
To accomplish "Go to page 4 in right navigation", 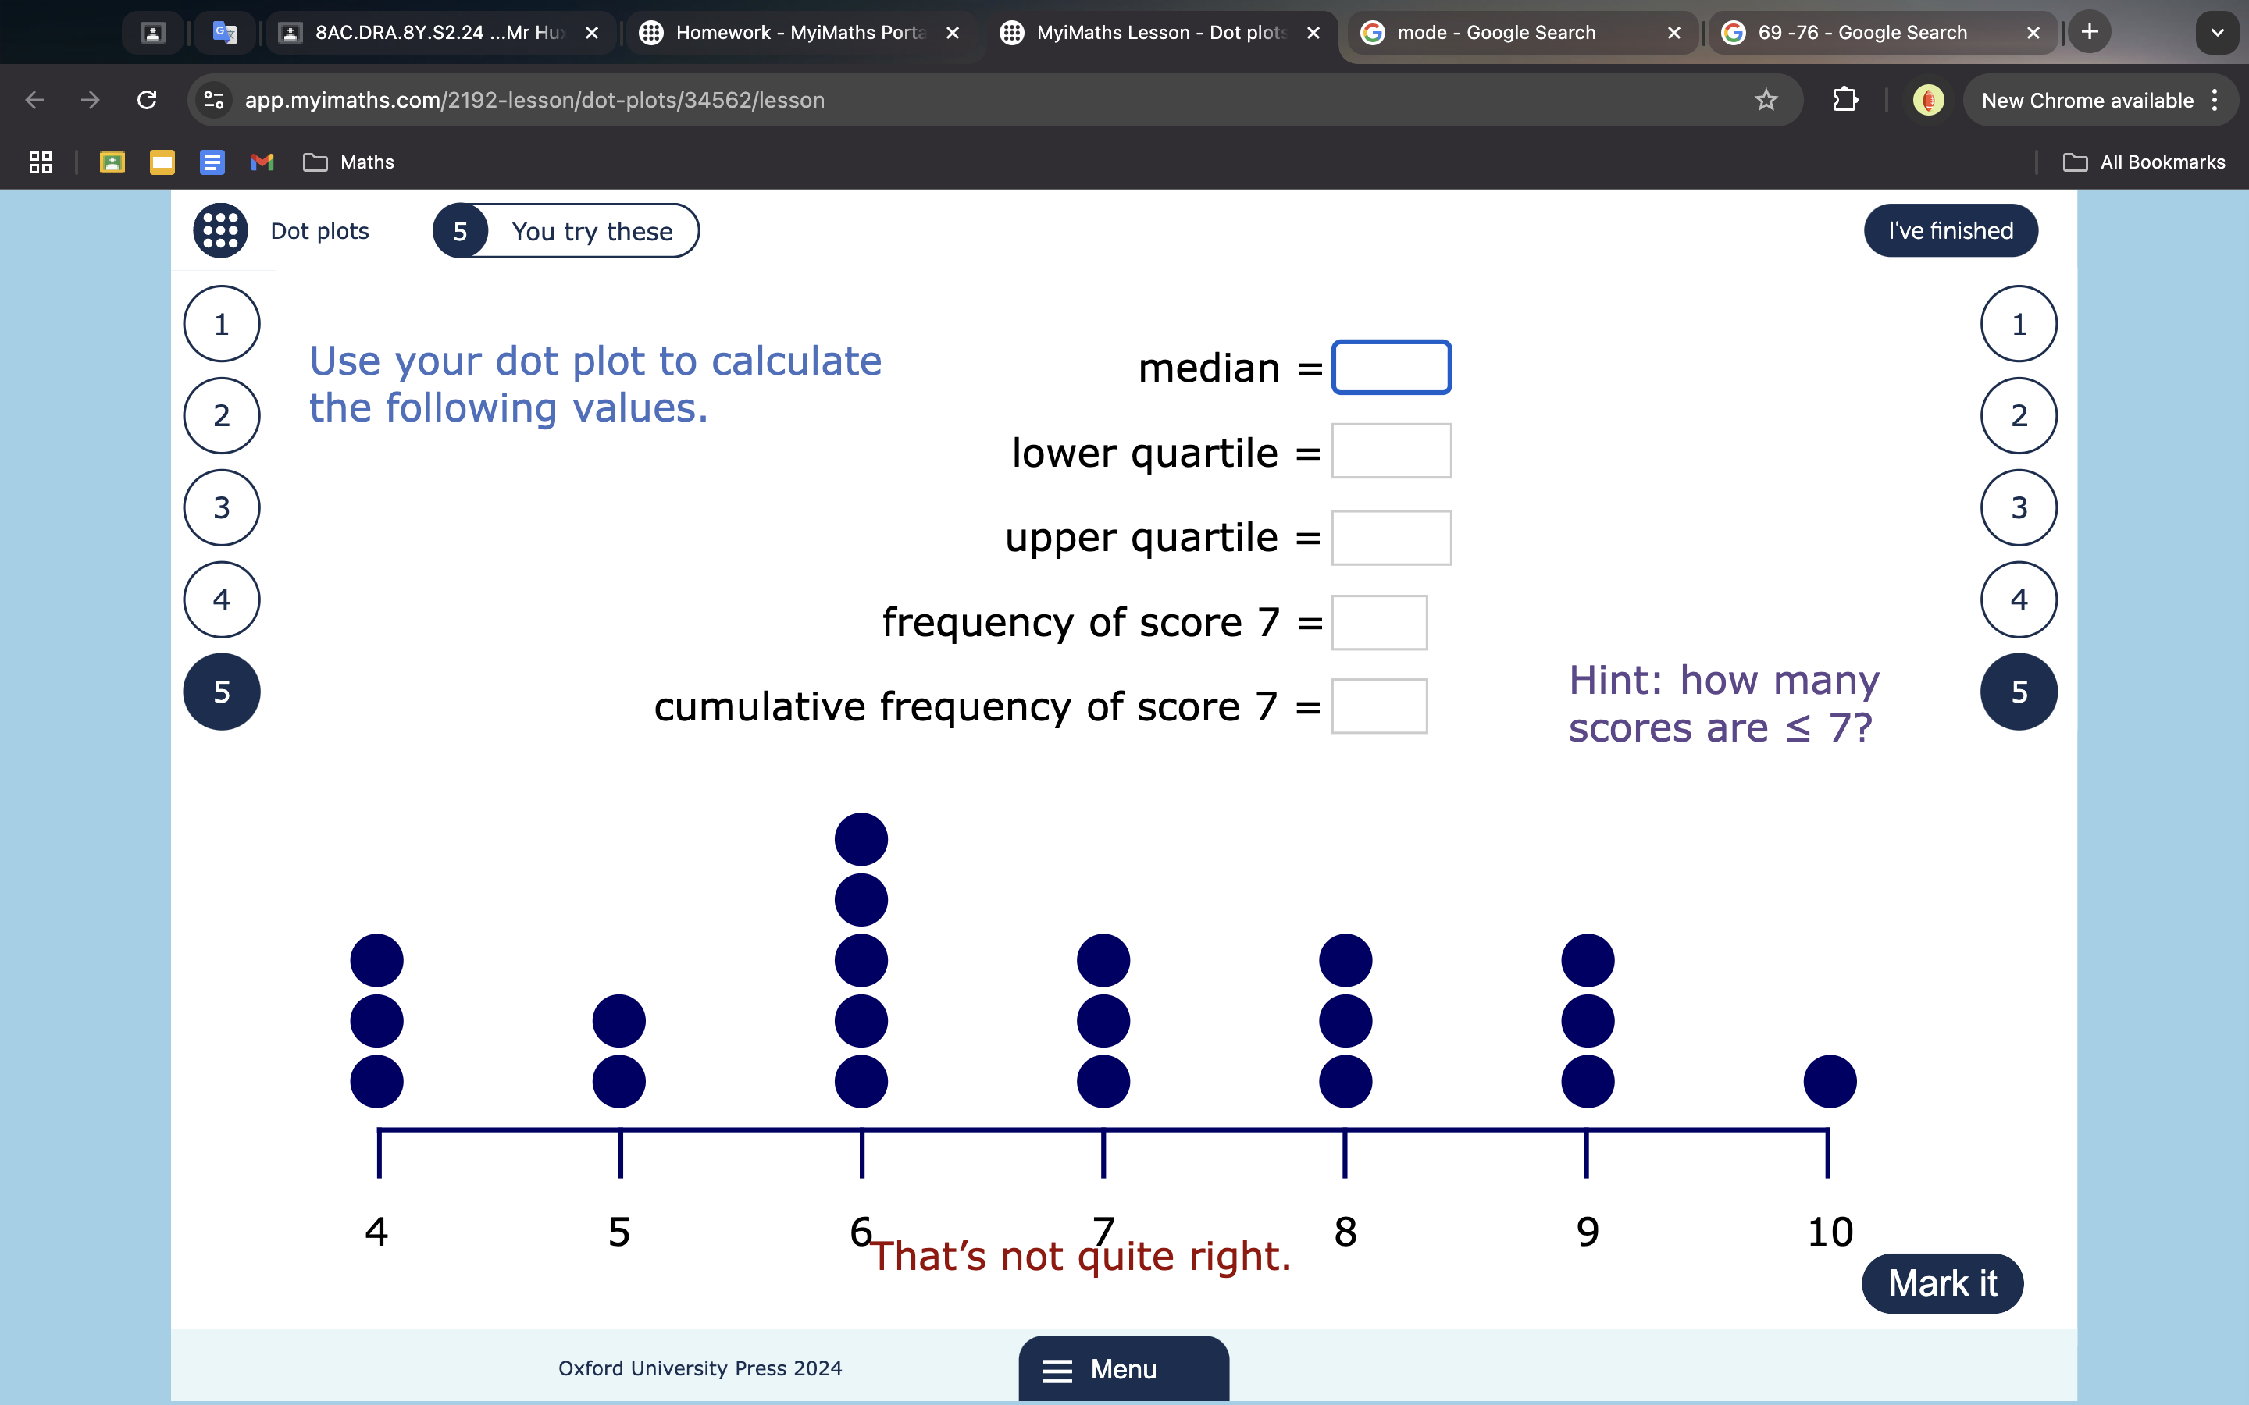I will 2019,599.
